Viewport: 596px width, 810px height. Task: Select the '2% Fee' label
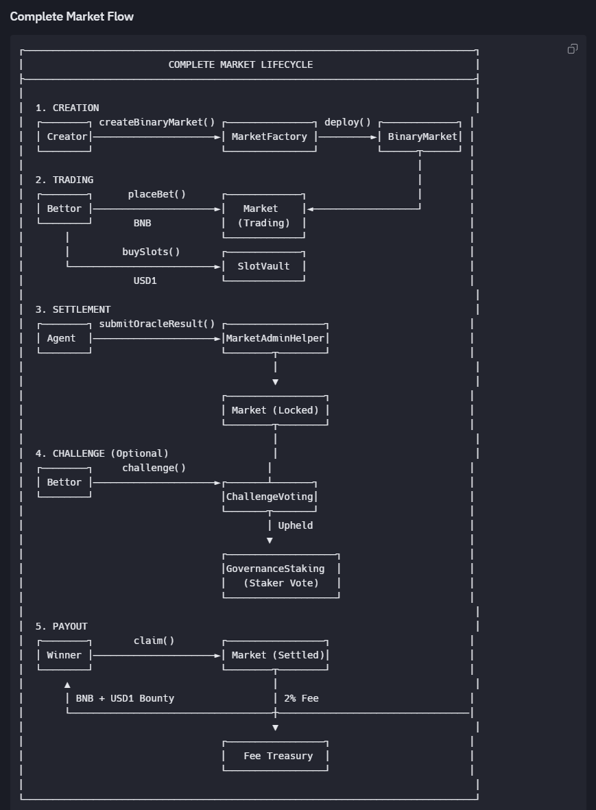(301, 698)
